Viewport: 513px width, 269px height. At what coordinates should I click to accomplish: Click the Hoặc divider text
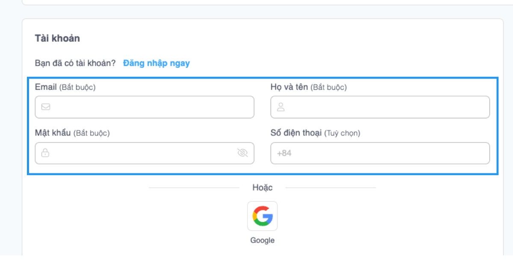(x=262, y=187)
